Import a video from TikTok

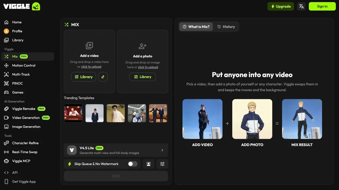(103, 77)
